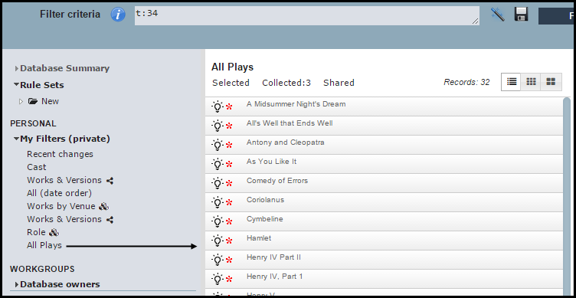Open the Recent changes filter
The image size is (576, 298).
(x=60, y=154)
